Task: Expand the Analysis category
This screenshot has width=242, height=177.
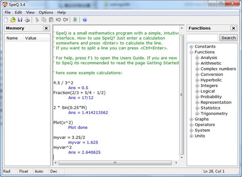Action: 197,58
